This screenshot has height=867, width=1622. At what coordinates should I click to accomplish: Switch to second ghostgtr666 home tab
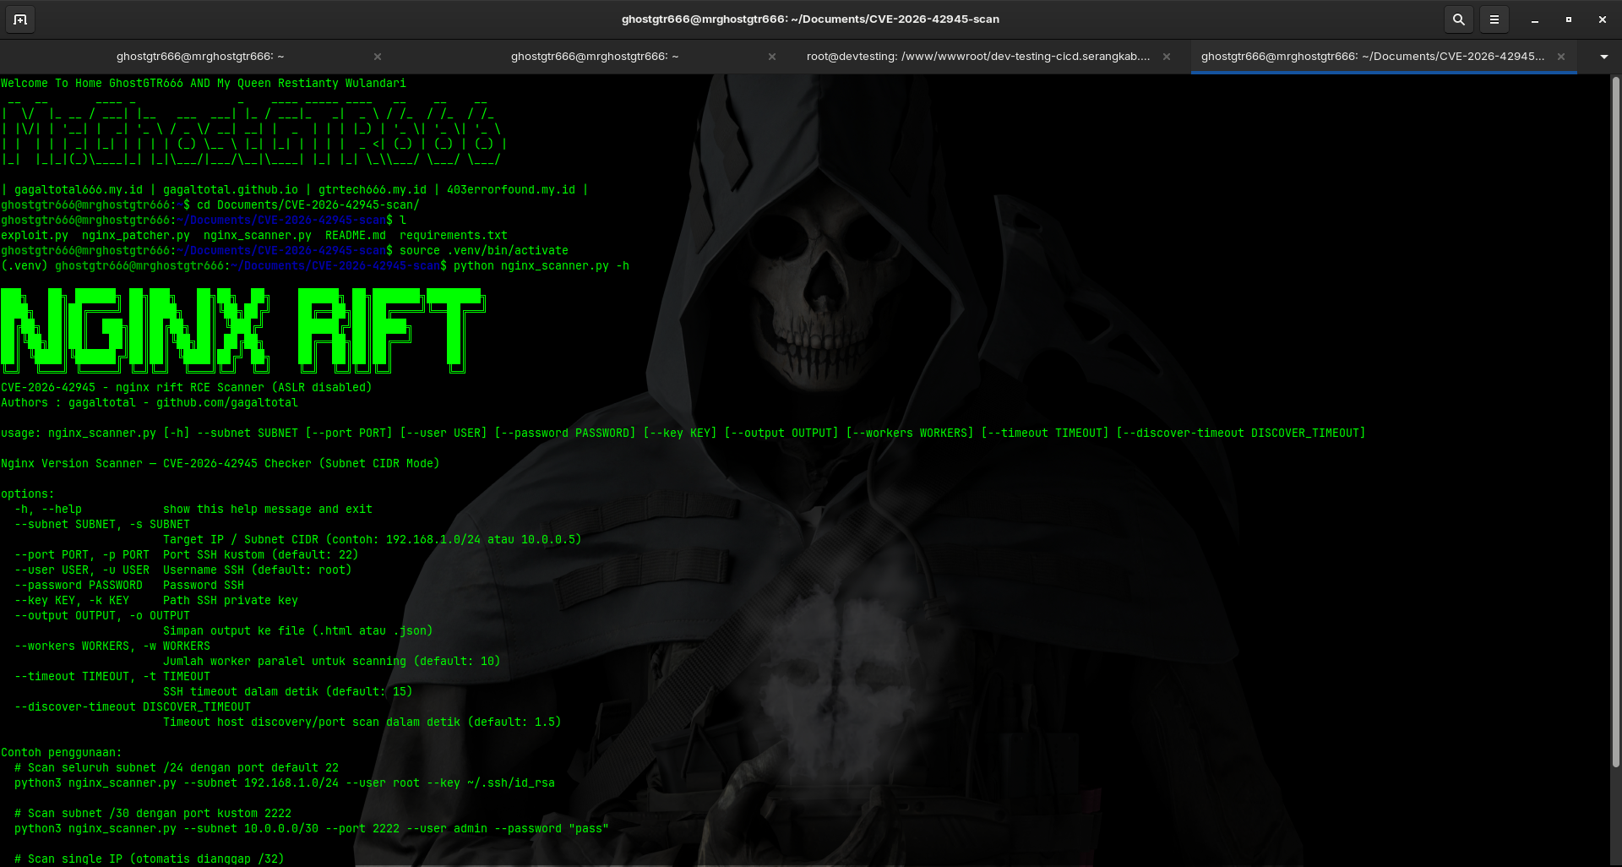595,57
